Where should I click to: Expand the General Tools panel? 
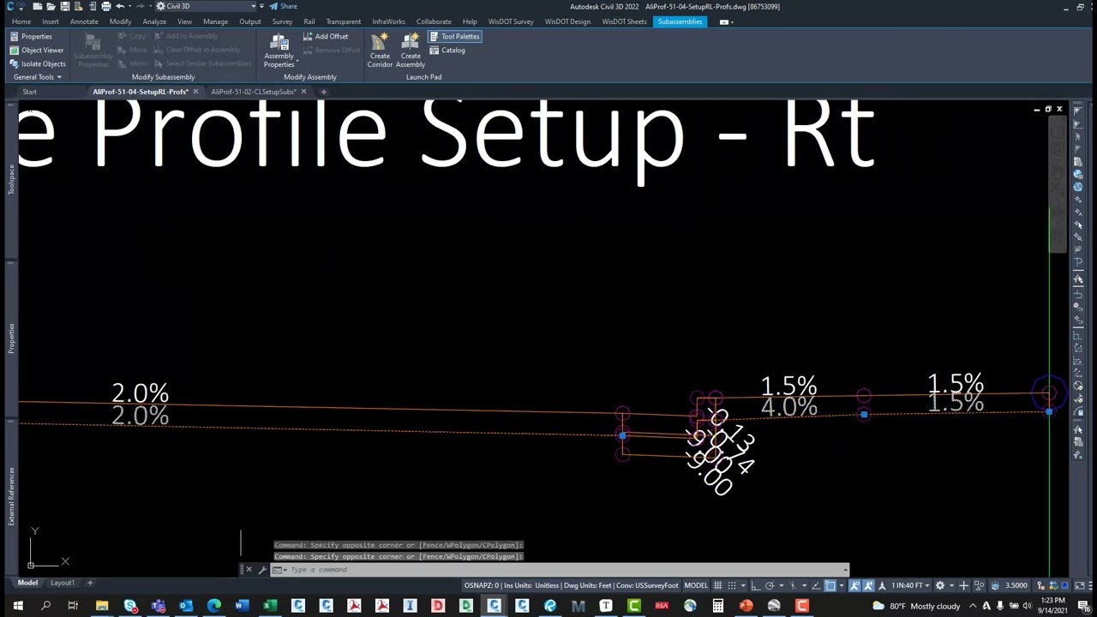point(37,77)
